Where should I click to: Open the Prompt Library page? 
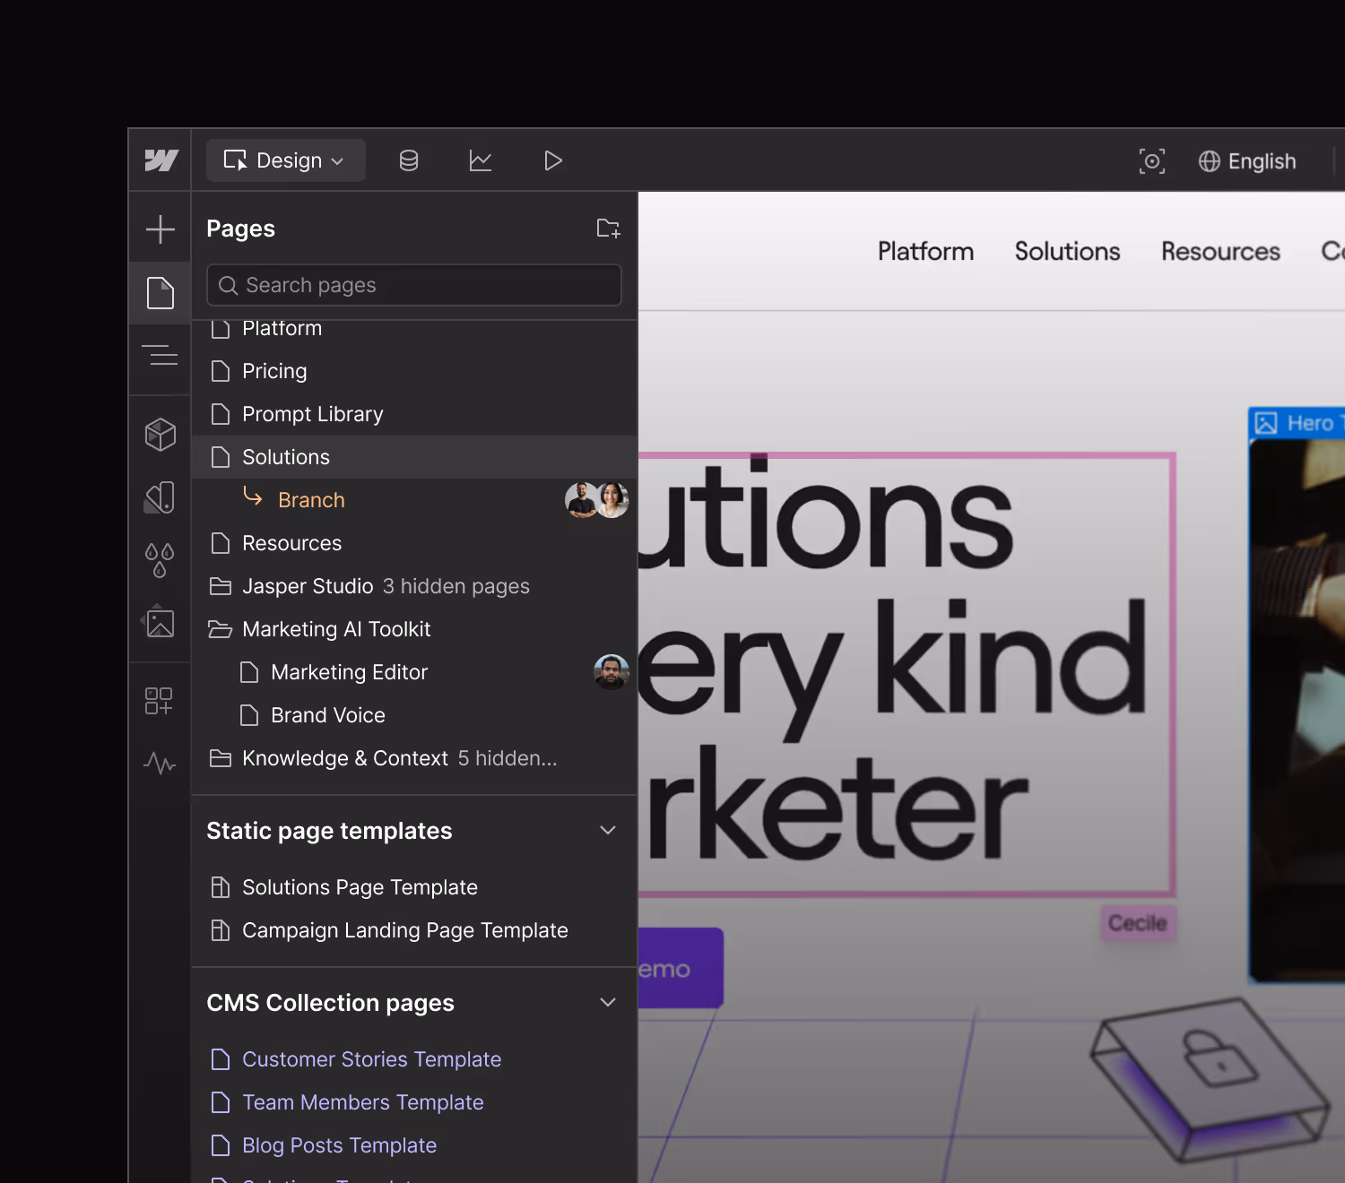click(x=414, y=414)
